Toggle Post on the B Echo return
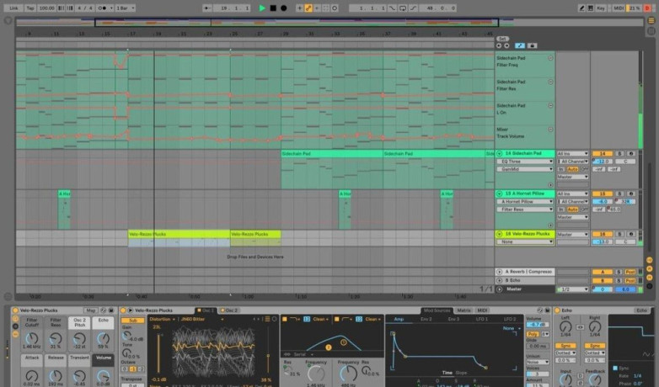The height and width of the screenshot is (387, 659). point(630,280)
